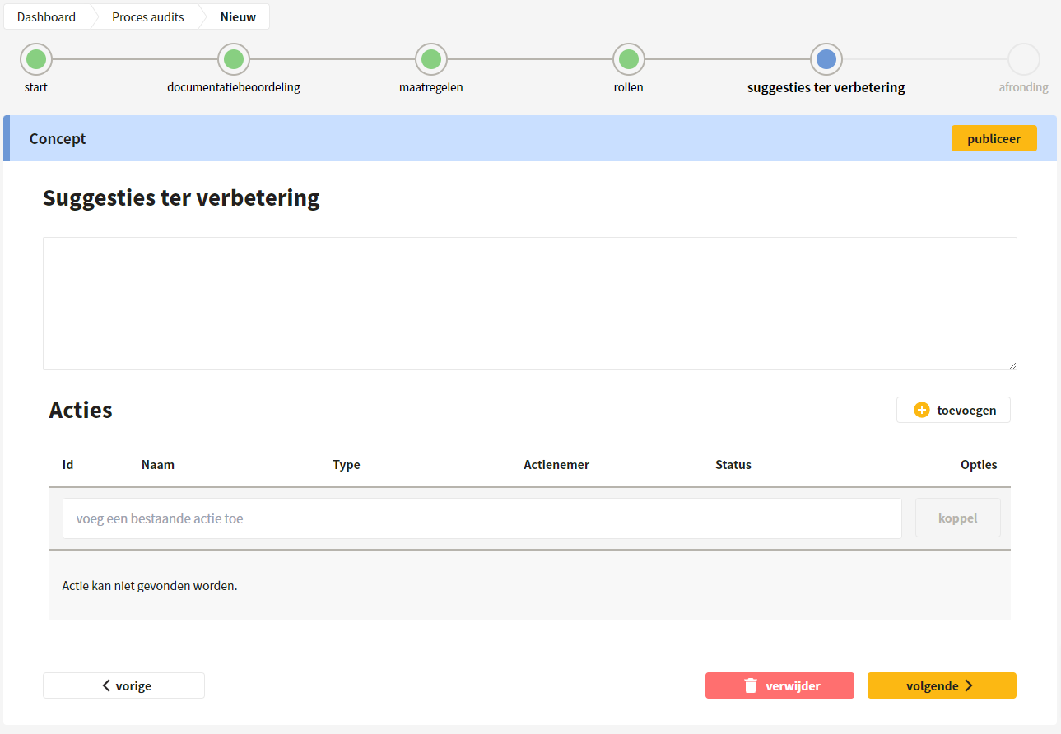Viewport: 1061px width, 734px height.
Task: Jump to the rollen step circle
Action: pyautogui.click(x=629, y=59)
